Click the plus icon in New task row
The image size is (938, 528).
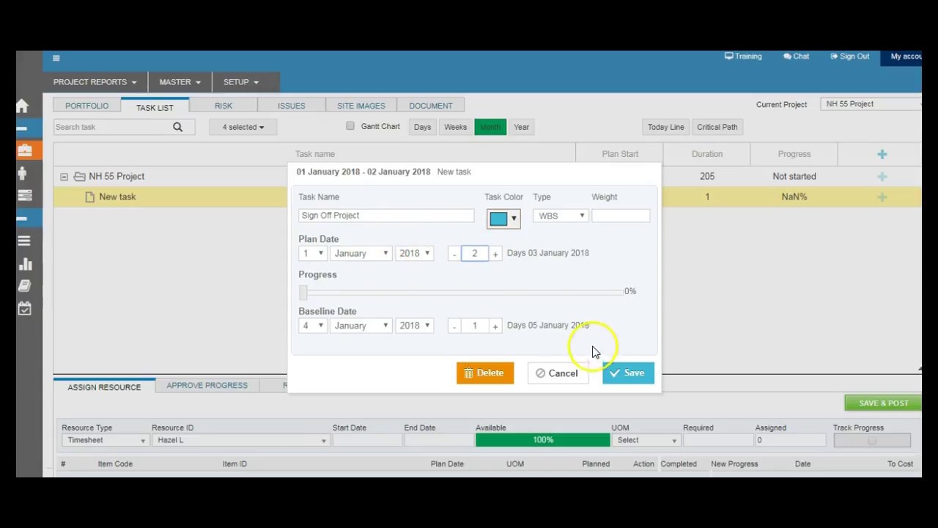tap(882, 197)
